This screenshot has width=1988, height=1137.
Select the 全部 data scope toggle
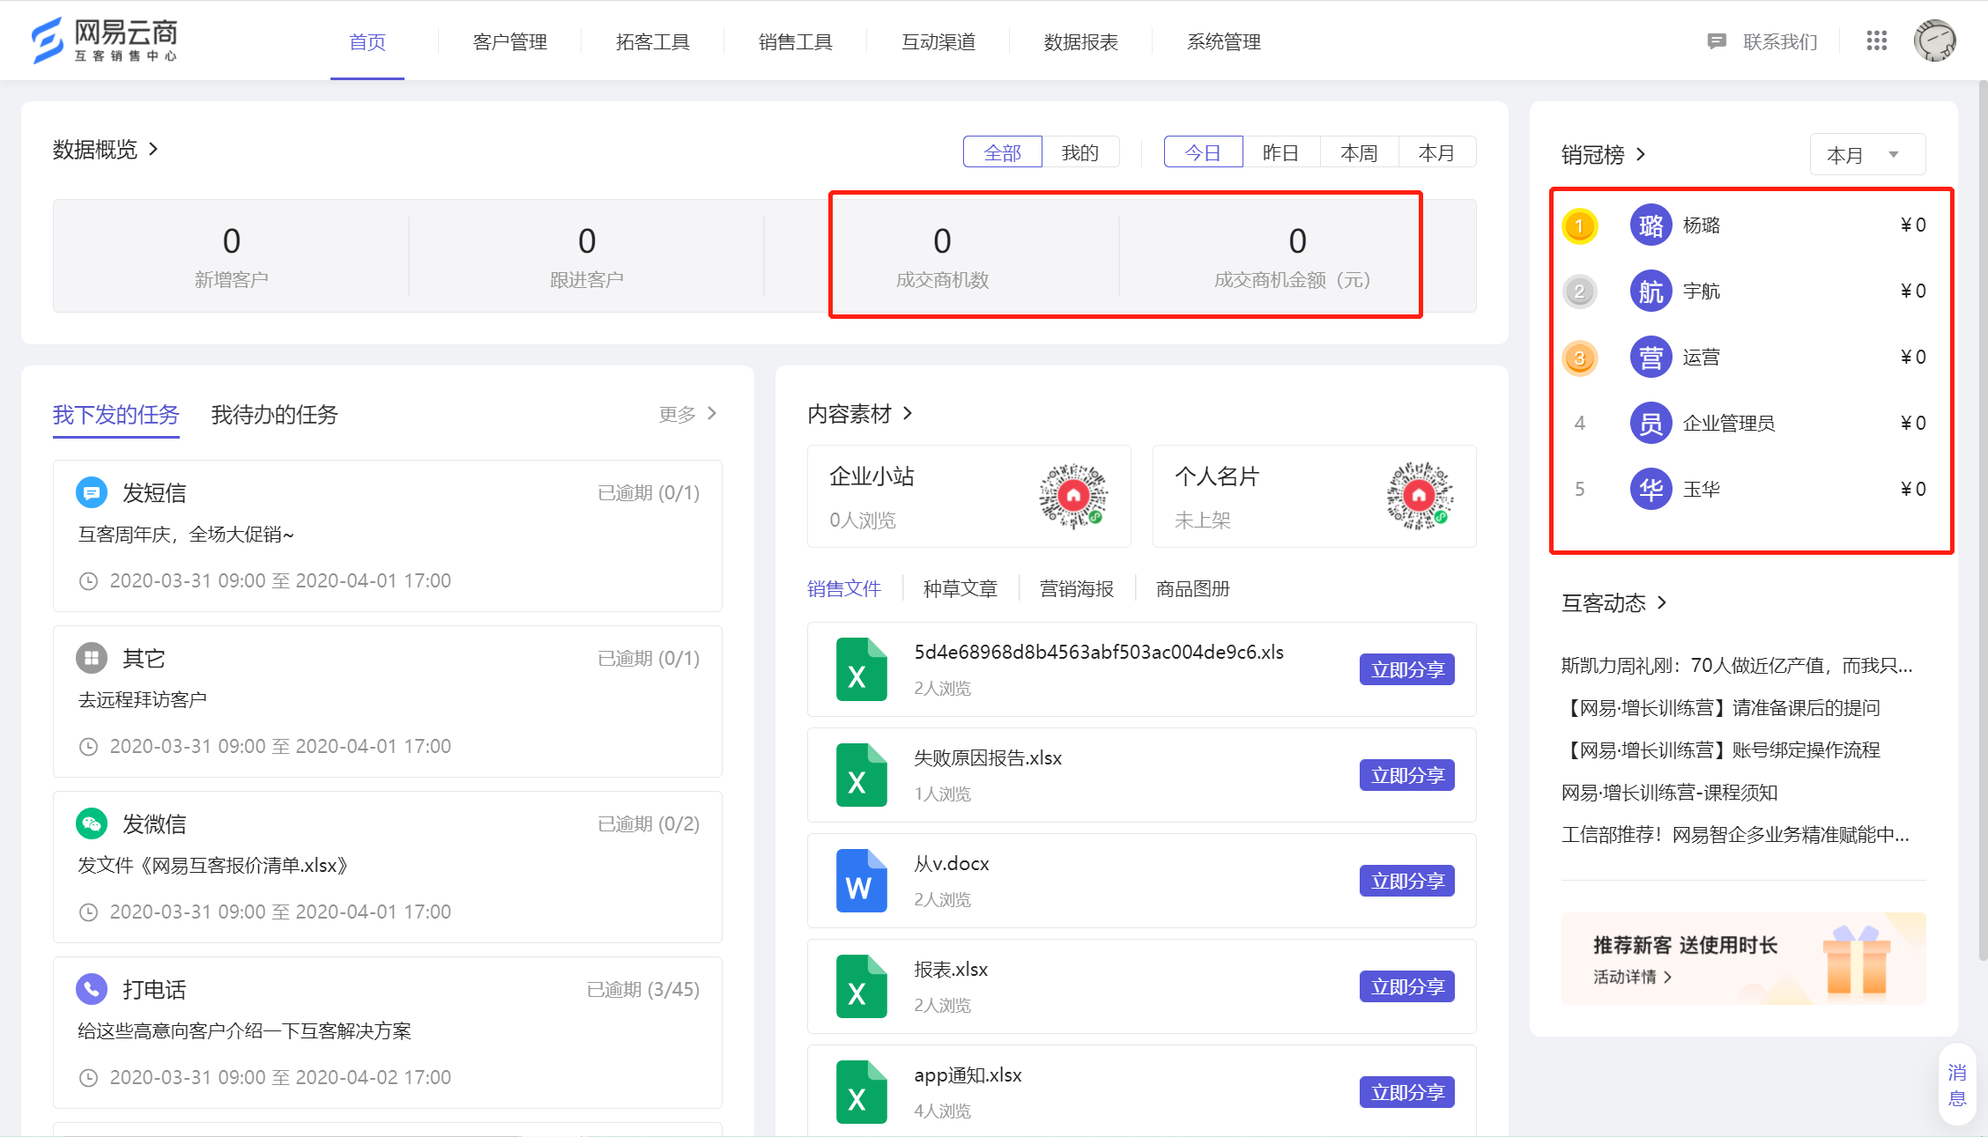pyautogui.click(x=1003, y=152)
